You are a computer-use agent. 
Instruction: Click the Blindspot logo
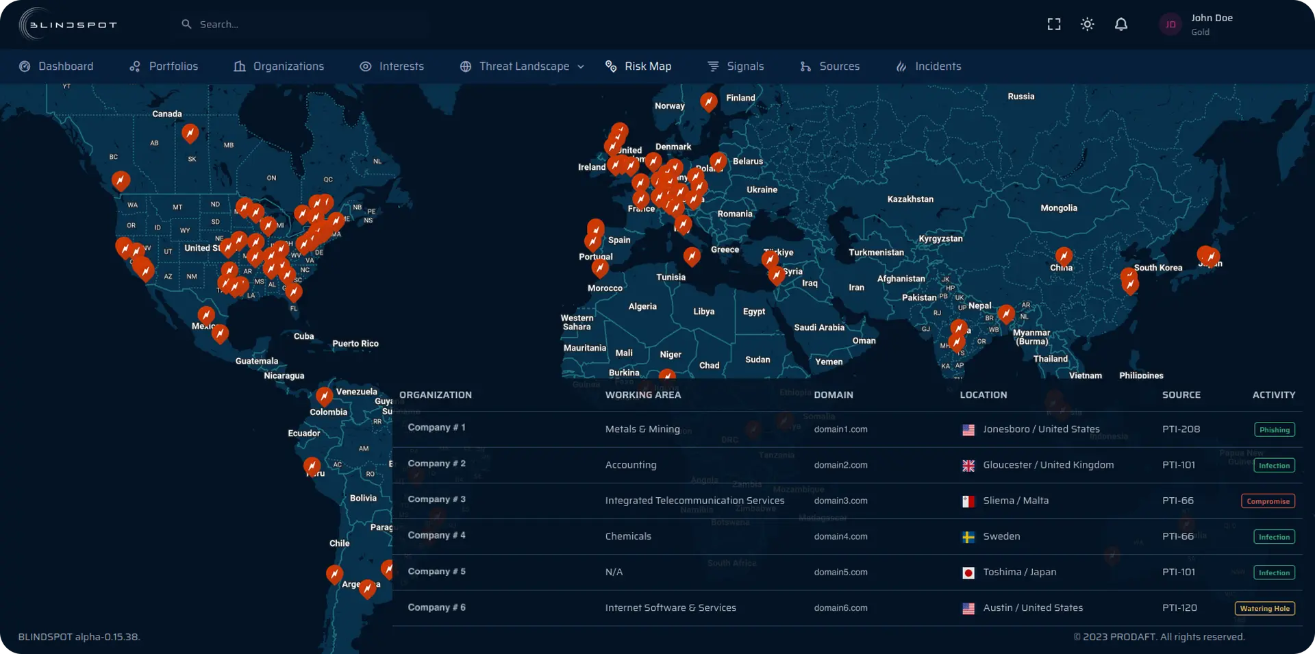[x=68, y=25]
